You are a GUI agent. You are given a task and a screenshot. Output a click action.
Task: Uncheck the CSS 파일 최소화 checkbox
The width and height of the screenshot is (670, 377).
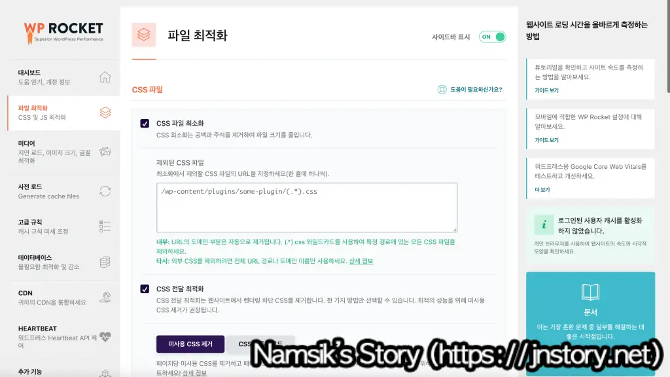click(145, 124)
